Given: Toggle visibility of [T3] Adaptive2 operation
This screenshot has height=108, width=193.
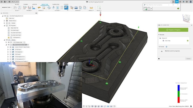Looking at the screenshot, I should [x=11, y=52].
